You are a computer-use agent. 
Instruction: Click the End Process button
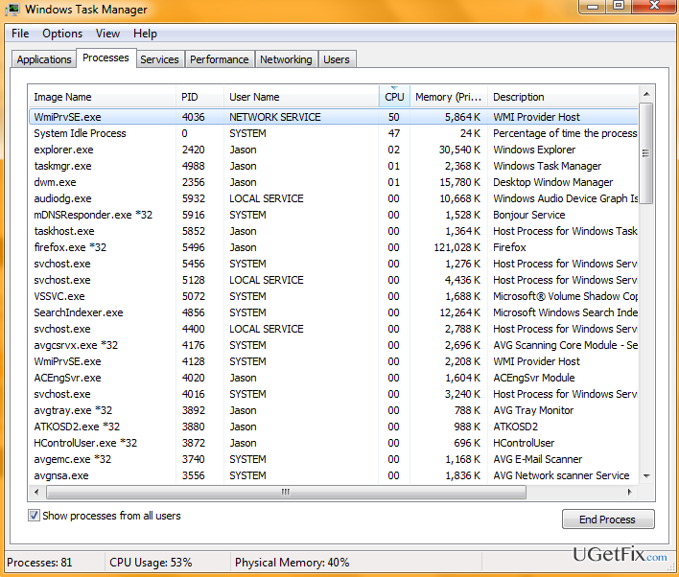tap(607, 519)
